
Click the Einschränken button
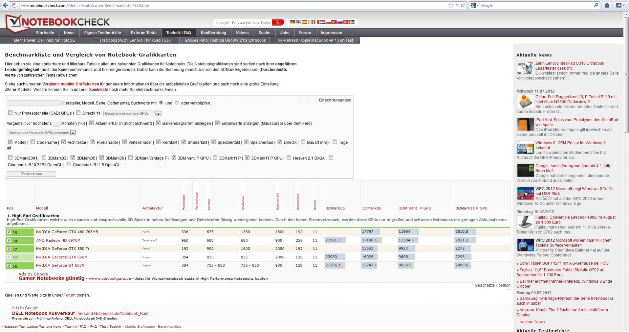tap(32, 174)
